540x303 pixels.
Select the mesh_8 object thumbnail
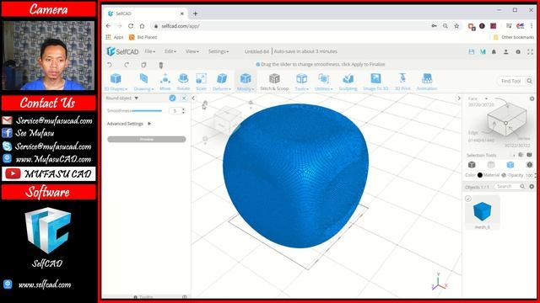(x=482, y=211)
